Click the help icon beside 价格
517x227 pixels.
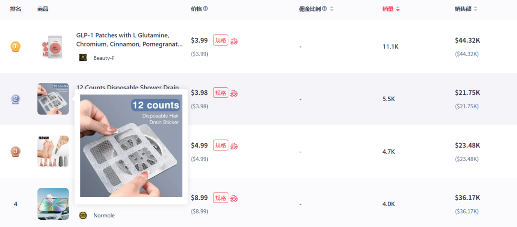point(205,9)
